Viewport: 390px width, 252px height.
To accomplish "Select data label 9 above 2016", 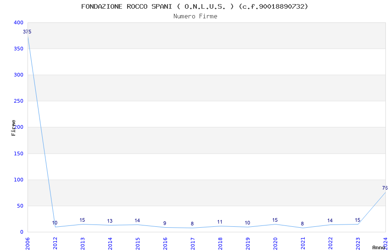I will point(165,223).
